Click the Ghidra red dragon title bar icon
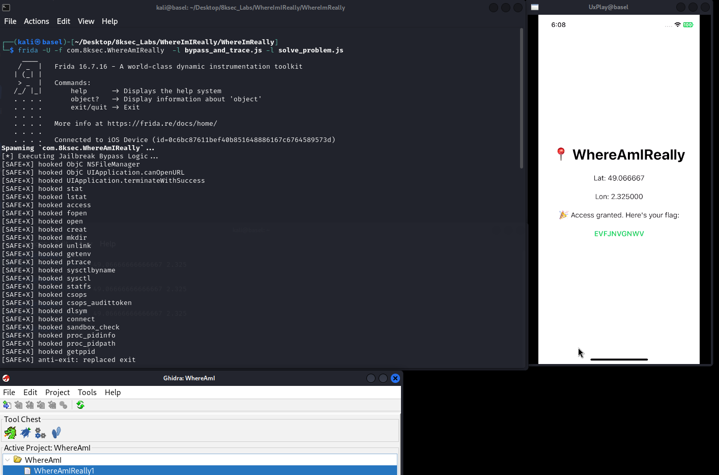Screen dimensions: 719x475 pyautogui.click(x=6, y=378)
